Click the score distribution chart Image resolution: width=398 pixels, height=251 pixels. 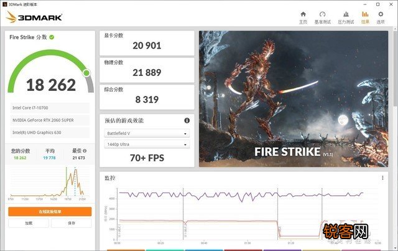[50, 182]
